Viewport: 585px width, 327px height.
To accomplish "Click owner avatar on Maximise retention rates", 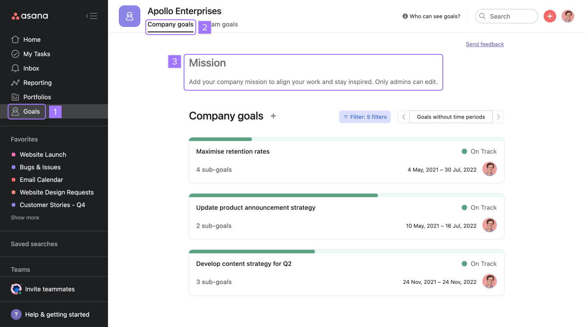I will 490,169.
